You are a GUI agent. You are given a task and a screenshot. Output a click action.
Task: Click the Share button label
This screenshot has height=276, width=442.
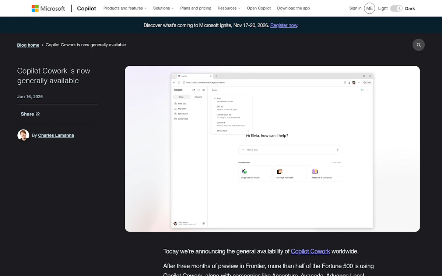pos(27,114)
